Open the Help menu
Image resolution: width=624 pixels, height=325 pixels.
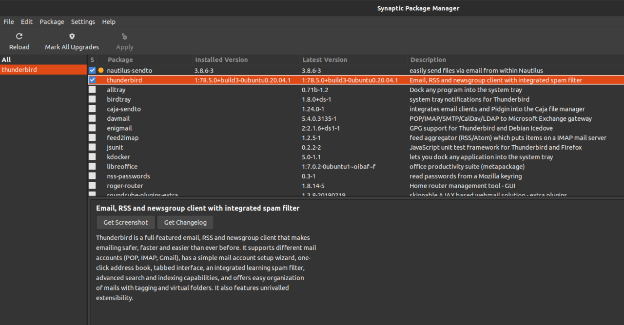109,22
